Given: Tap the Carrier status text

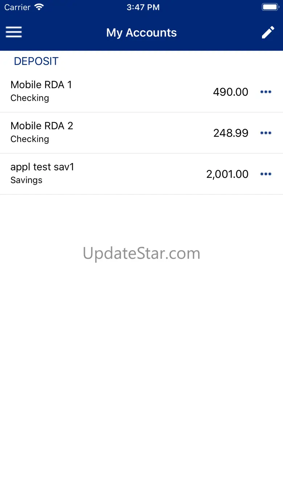Looking at the screenshot, I should pos(17,7).
